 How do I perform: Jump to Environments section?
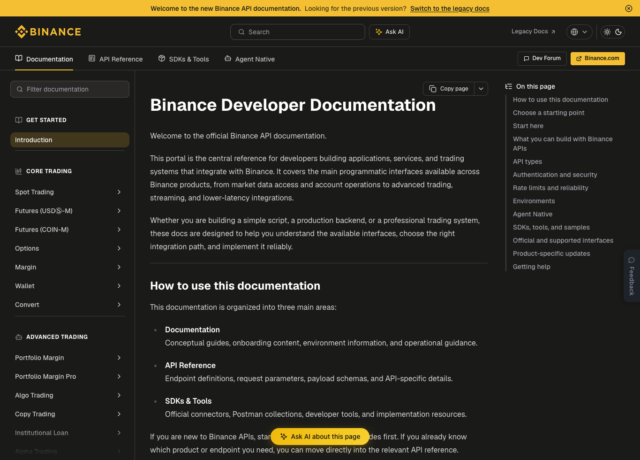[534, 201]
